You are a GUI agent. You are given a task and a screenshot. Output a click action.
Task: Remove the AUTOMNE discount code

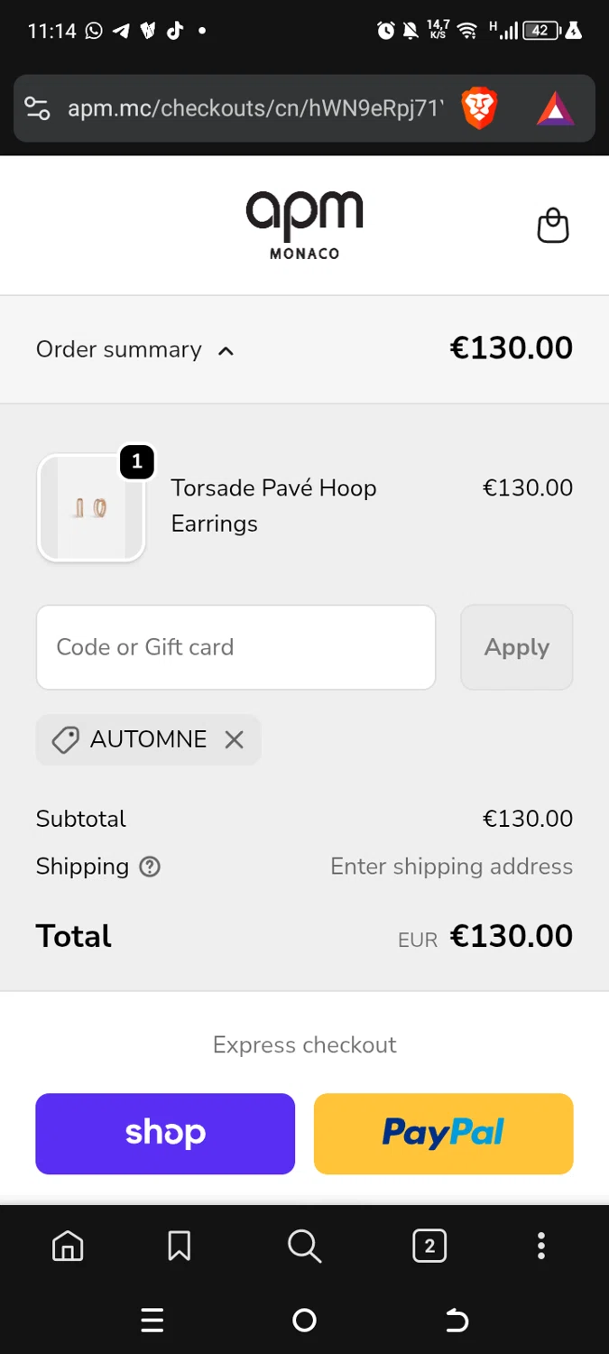coord(235,739)
